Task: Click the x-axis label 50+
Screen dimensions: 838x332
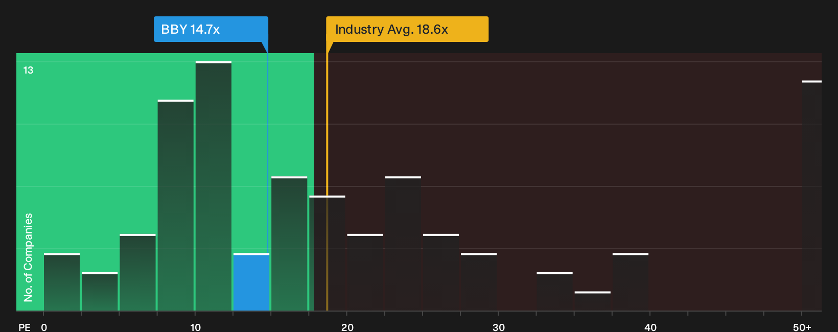Action: [802, 327]
